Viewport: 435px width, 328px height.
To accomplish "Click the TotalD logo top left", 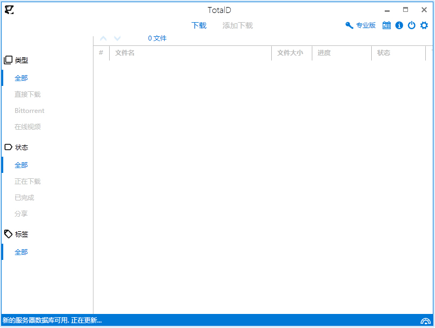I will [9, 10].
